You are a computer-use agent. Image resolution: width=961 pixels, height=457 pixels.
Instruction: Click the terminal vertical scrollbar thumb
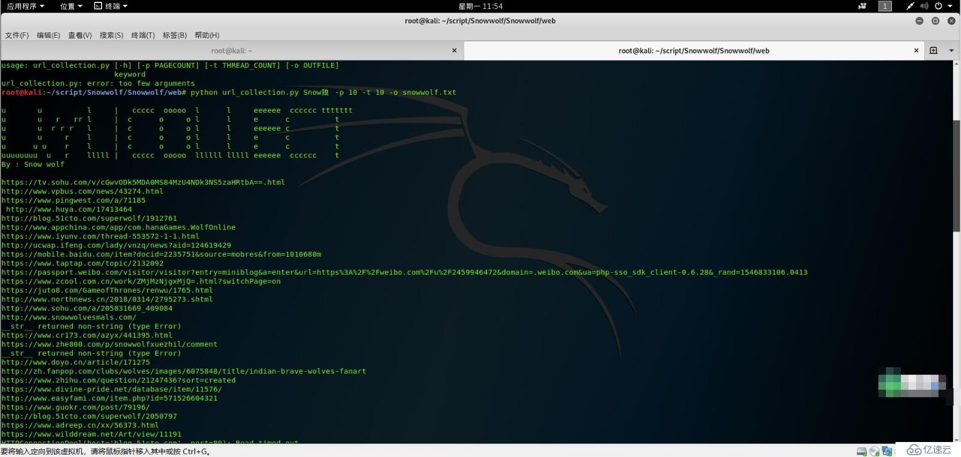click(956, 176)
